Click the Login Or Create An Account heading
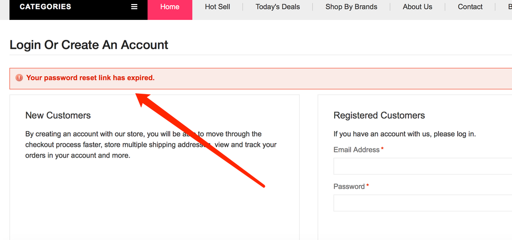Screen dimensions: 512x240 tap(89, 45)
